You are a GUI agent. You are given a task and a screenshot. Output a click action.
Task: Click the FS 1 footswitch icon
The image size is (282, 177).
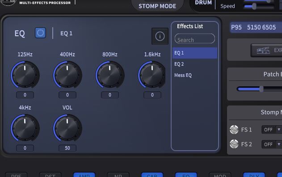[x=234, y=130]
